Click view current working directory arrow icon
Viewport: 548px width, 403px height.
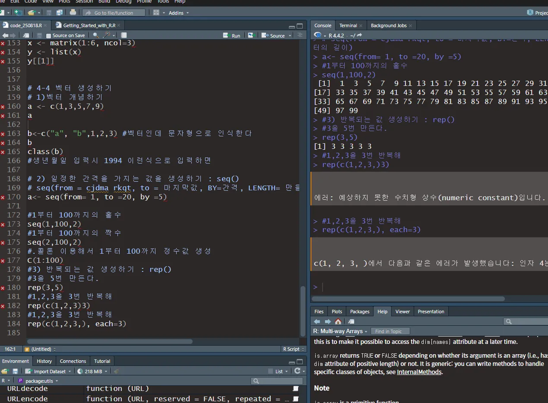point(359,35)
